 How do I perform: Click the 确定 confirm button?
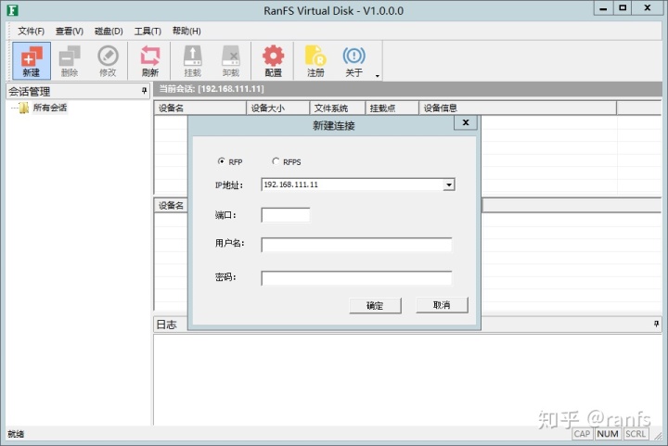tap(375, 305)
